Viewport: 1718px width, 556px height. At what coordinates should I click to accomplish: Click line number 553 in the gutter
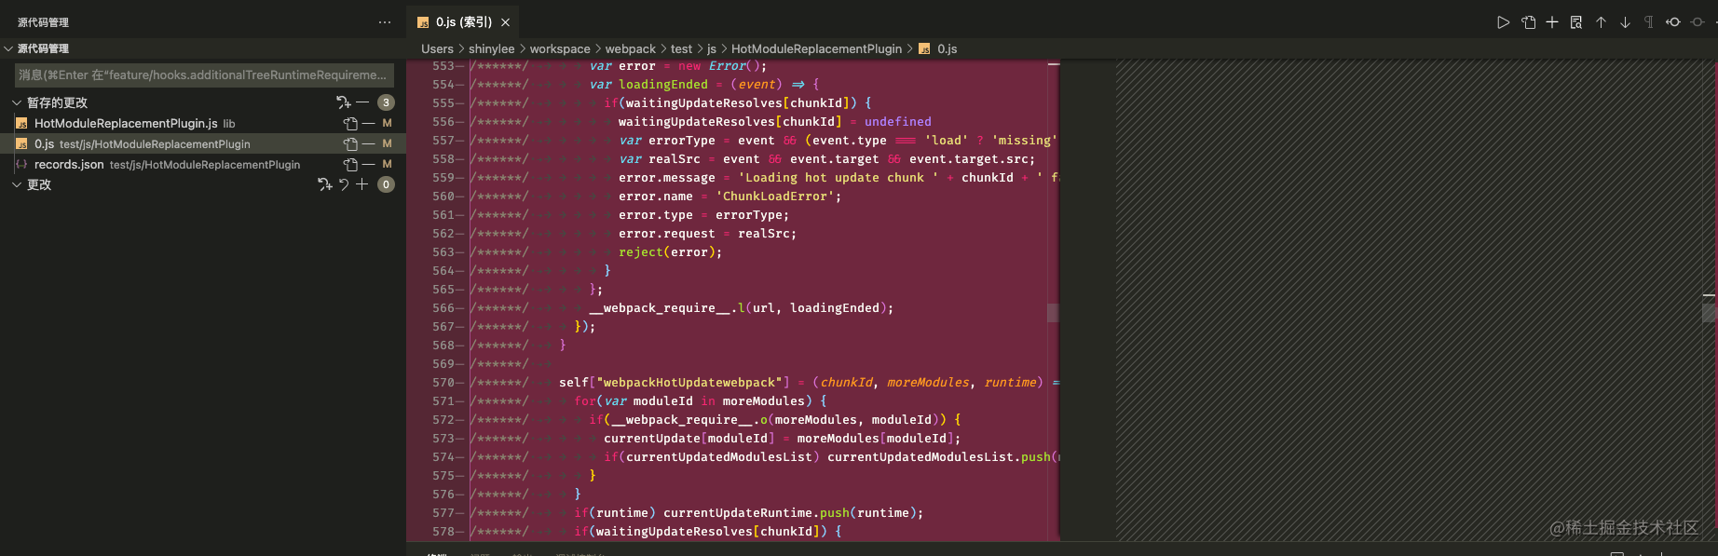point(443,66)
